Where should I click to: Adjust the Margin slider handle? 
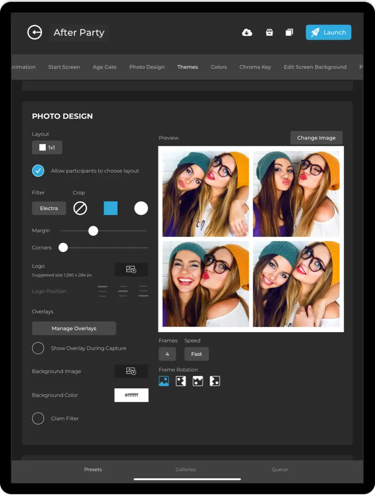click(93, 231)
